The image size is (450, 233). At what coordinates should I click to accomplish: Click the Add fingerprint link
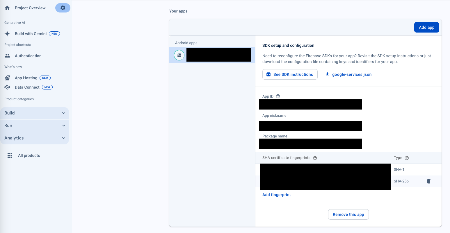(x=276, y=195)
